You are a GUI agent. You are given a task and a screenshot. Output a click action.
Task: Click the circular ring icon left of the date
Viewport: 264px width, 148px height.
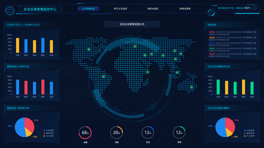(x=211, y=12)
